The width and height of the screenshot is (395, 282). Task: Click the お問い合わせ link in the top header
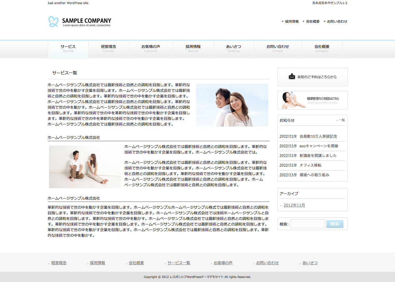(337, 22)
